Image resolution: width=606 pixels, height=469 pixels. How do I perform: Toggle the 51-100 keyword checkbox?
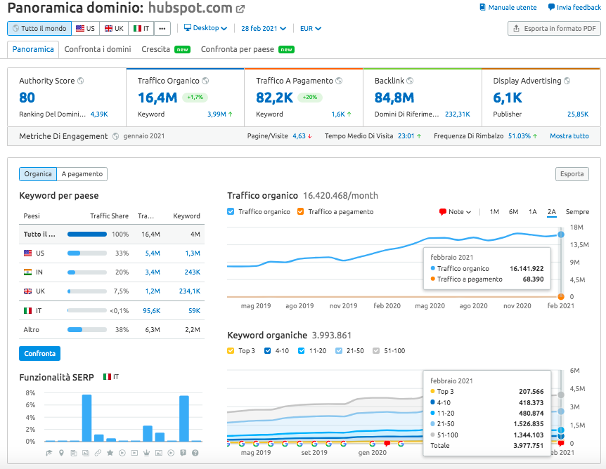pos(376,351)
